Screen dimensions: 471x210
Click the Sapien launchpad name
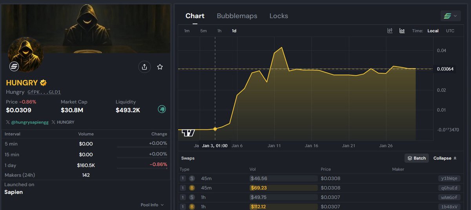14,192
